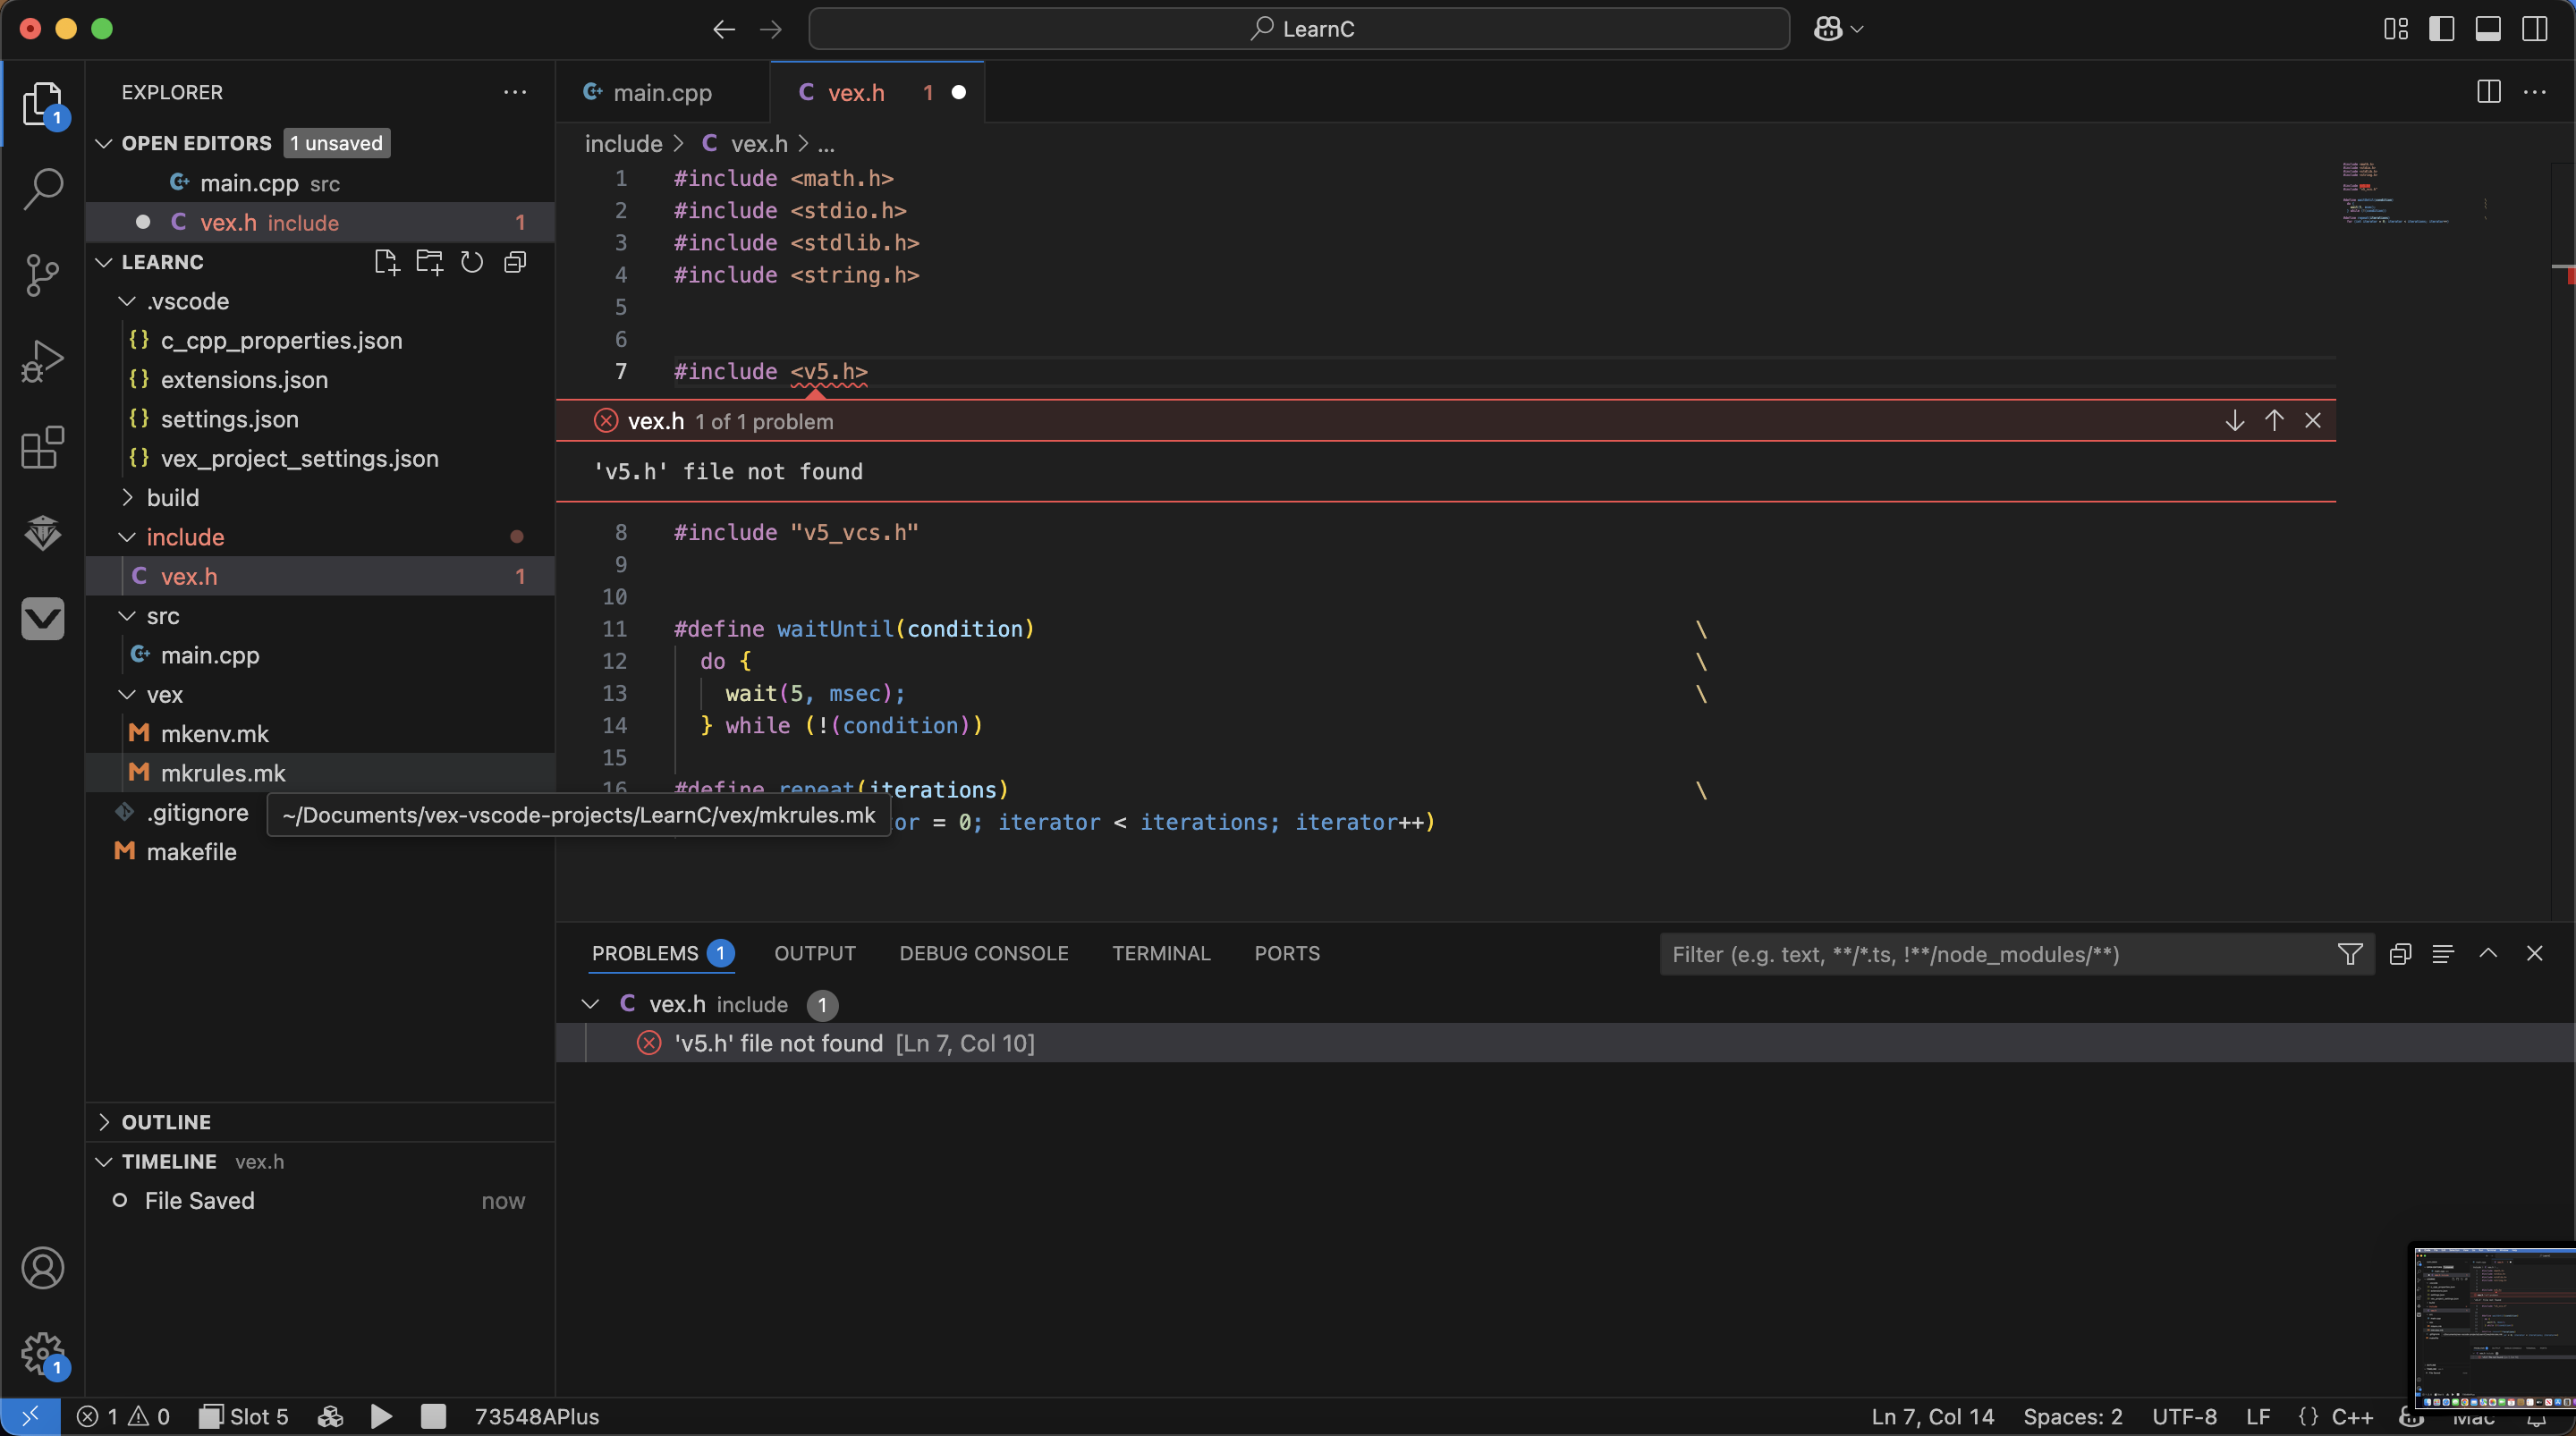Click the Play button in status bar
This screenshot has height=1436, width=2576.
point(381,1416)
